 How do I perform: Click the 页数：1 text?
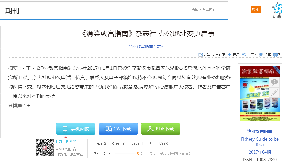[137, 144]
